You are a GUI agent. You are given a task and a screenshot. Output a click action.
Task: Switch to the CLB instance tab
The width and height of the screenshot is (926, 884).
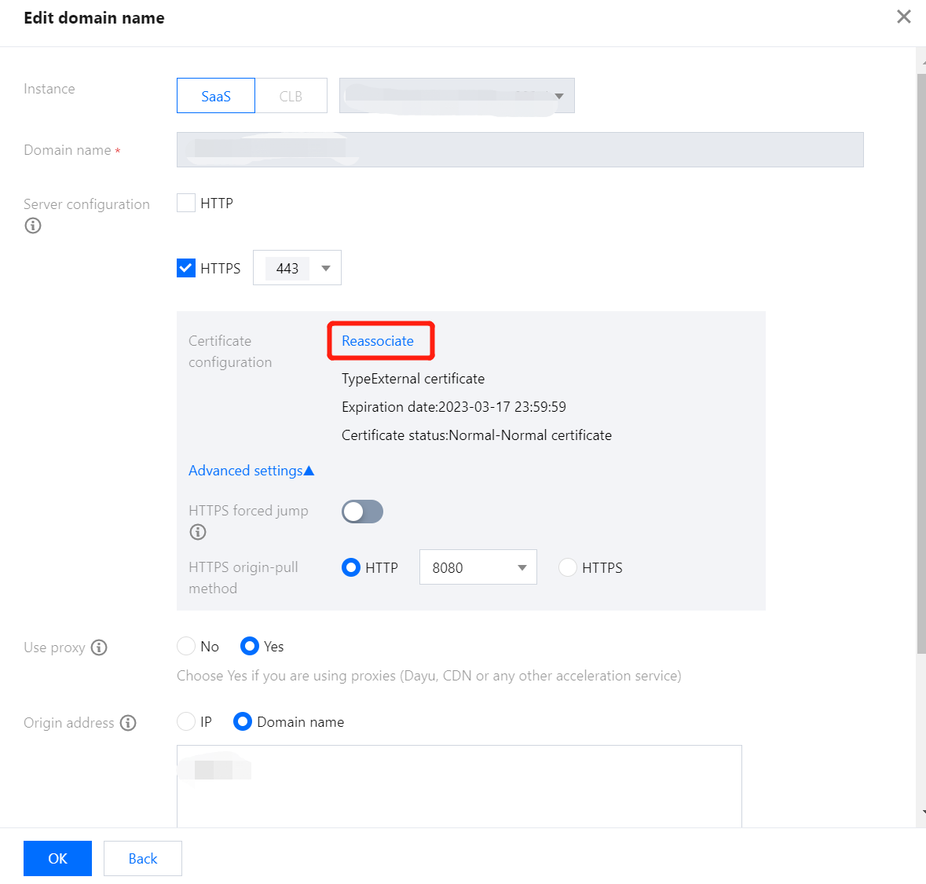click(291, 96)
